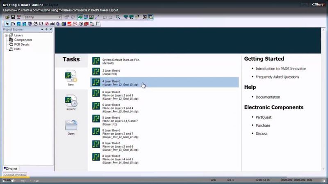Click the video progress bar

click(164, 177)
